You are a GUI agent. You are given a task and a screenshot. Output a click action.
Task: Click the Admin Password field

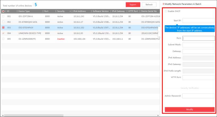[198, 96]
